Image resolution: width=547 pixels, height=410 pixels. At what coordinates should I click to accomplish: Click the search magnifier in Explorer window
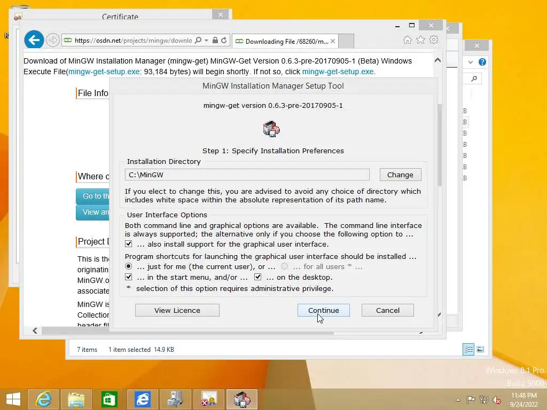click(474, 79)
